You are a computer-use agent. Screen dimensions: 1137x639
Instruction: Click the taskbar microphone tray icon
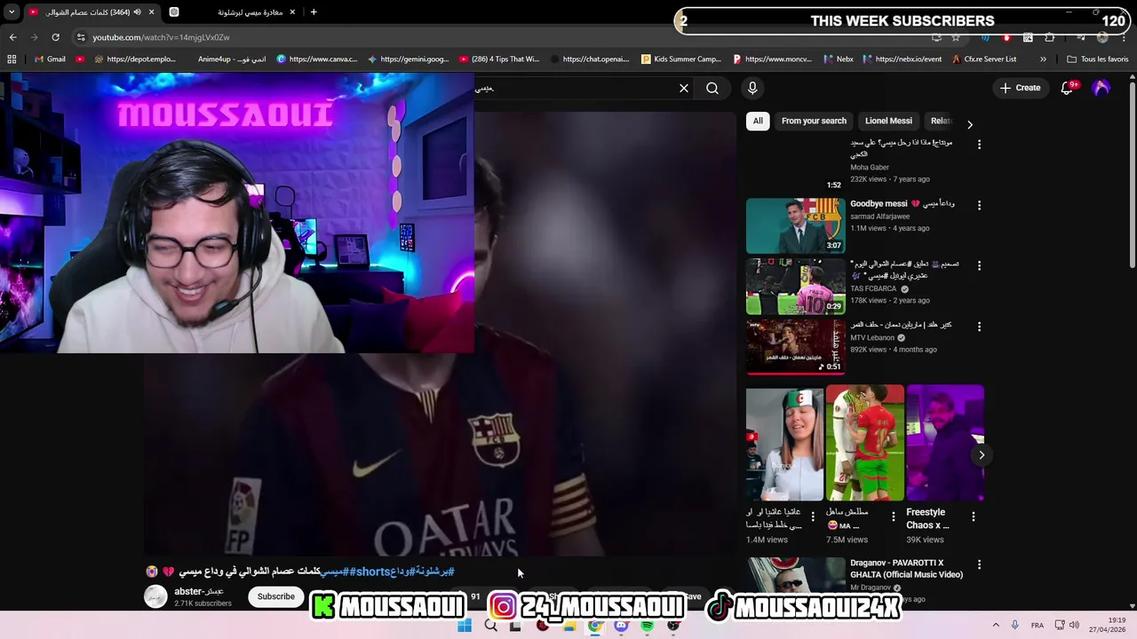point(1015,626)
